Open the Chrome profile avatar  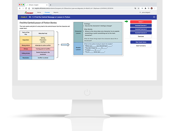152,8
